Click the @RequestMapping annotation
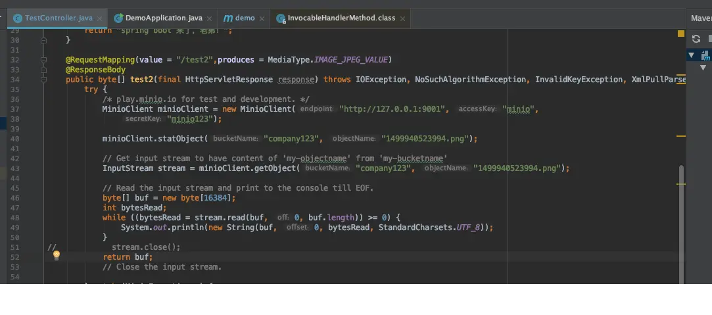712x315 pixels. [x=101, y=60]
